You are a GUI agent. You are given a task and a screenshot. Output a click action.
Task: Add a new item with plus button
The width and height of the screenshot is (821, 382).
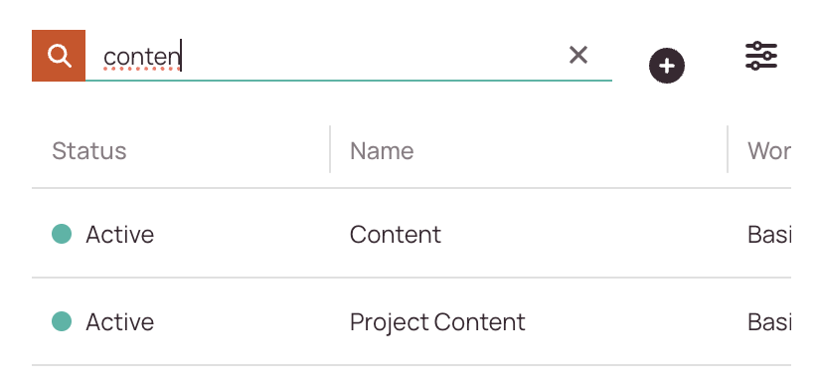[667, 66]
